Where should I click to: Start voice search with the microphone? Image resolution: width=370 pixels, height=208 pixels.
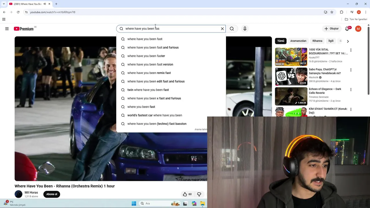click(x=245, y=29)
